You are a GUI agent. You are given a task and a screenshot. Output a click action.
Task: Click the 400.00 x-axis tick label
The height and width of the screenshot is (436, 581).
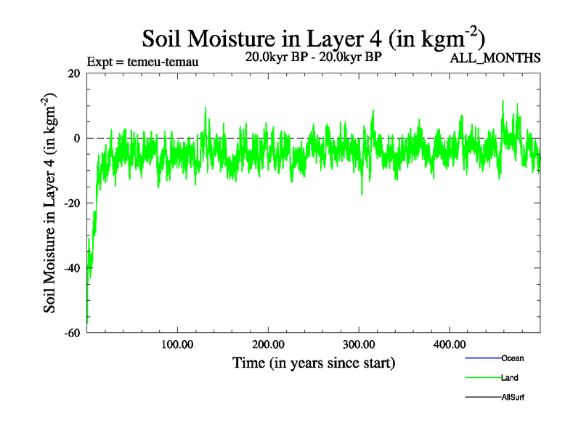449,344
